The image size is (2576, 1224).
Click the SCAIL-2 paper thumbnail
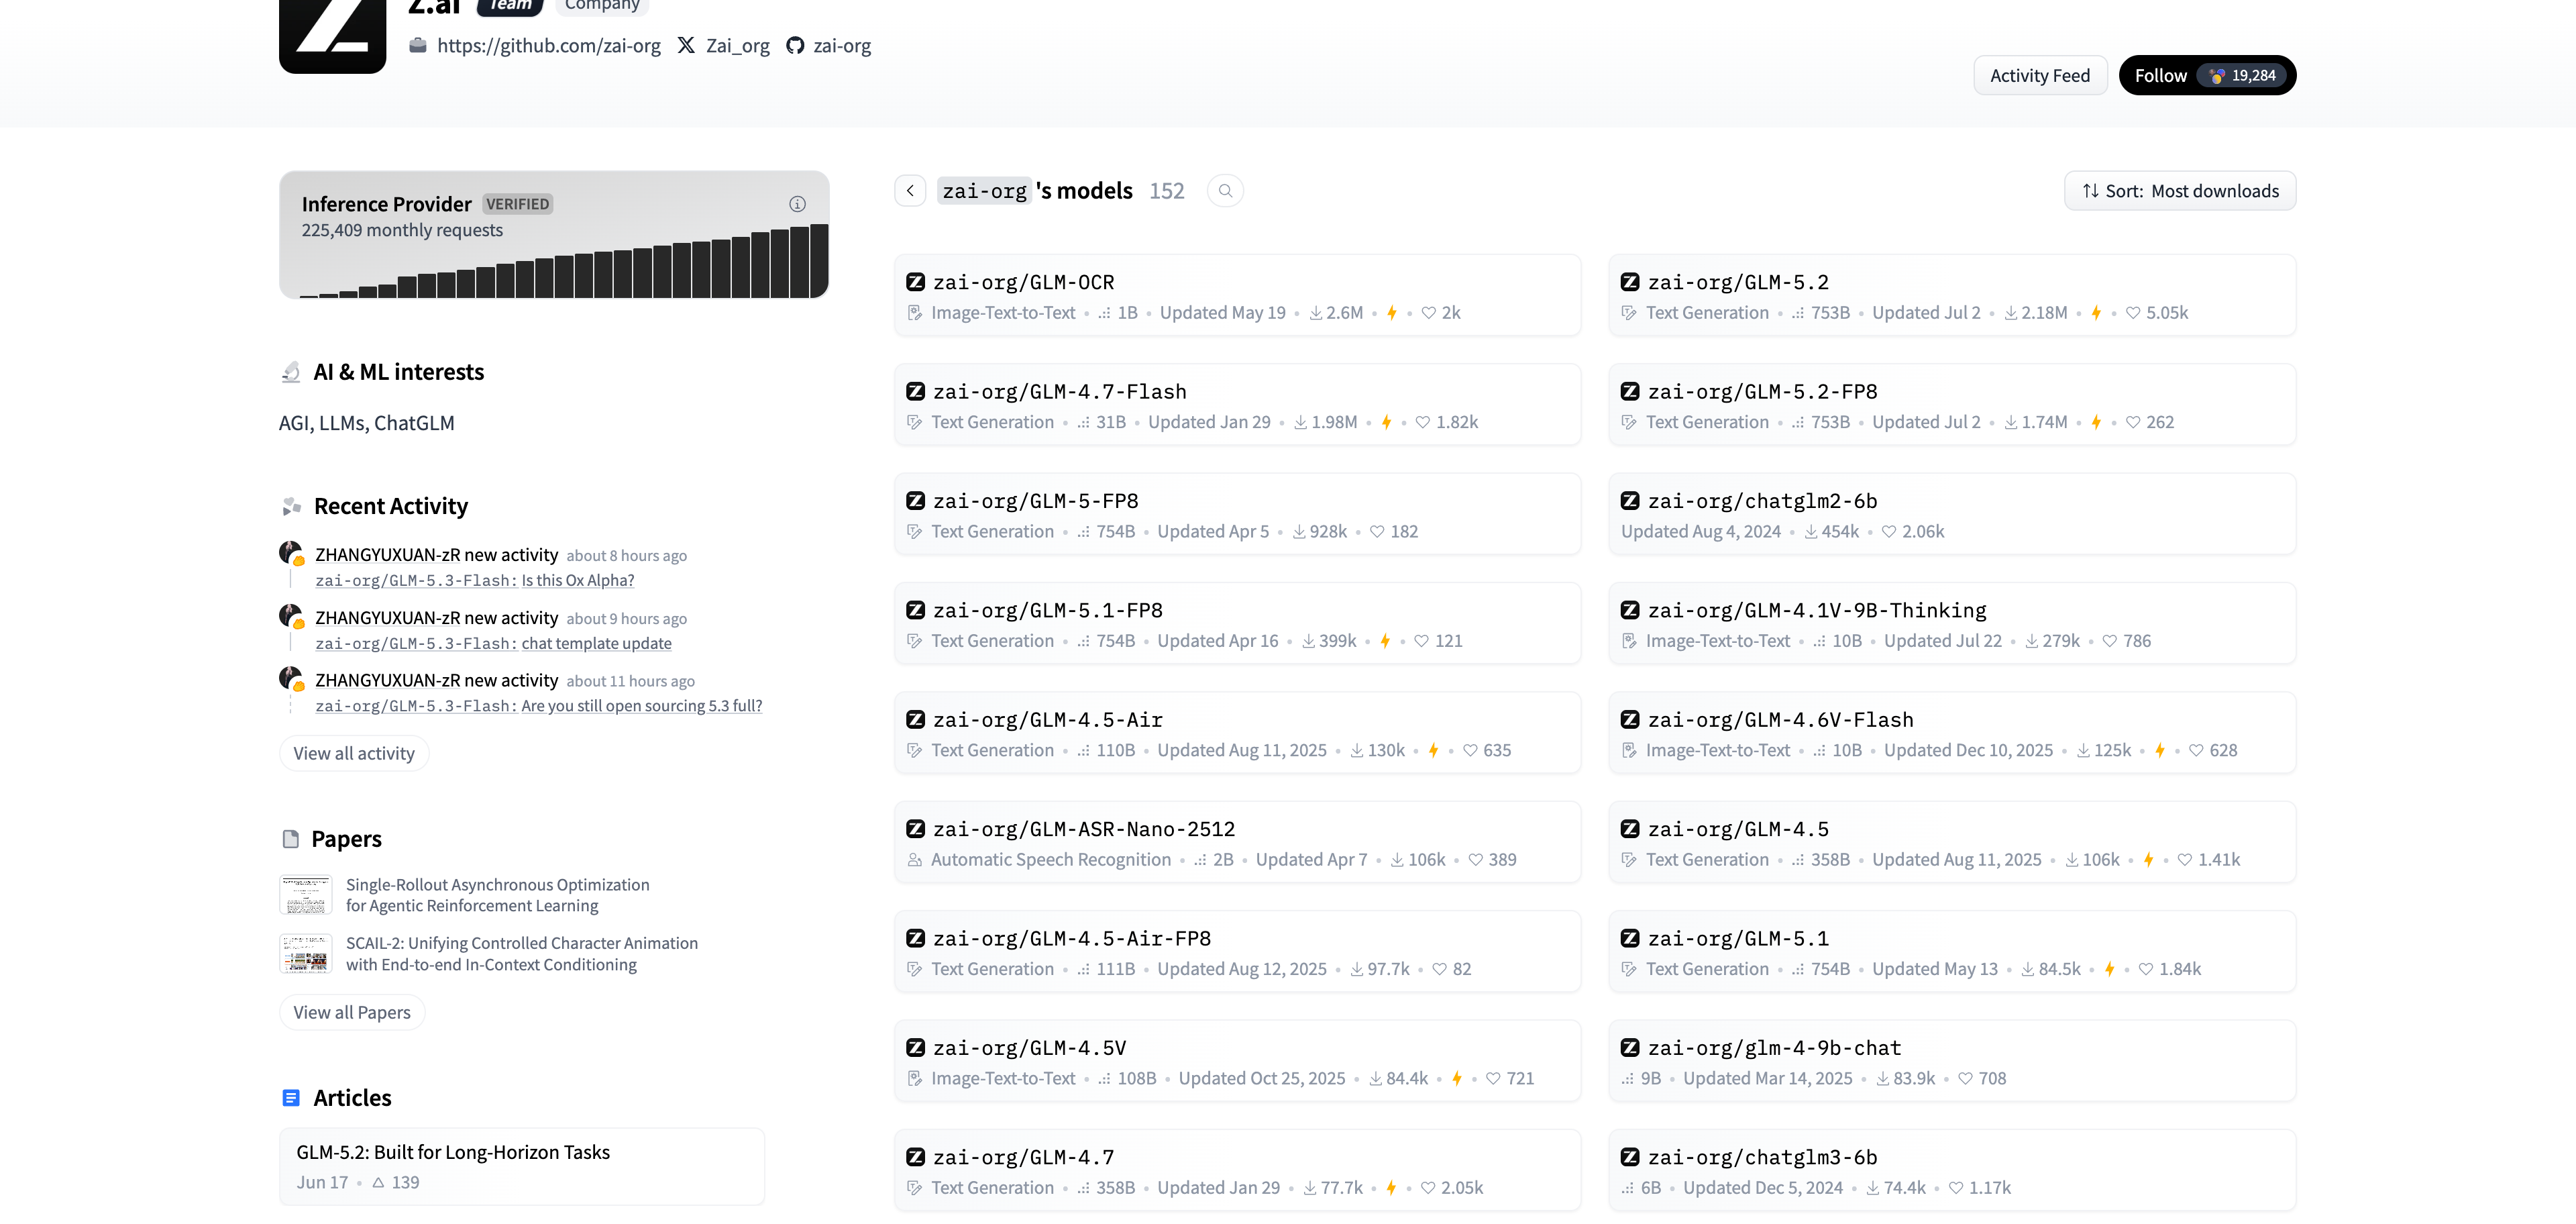pos(306,954)
